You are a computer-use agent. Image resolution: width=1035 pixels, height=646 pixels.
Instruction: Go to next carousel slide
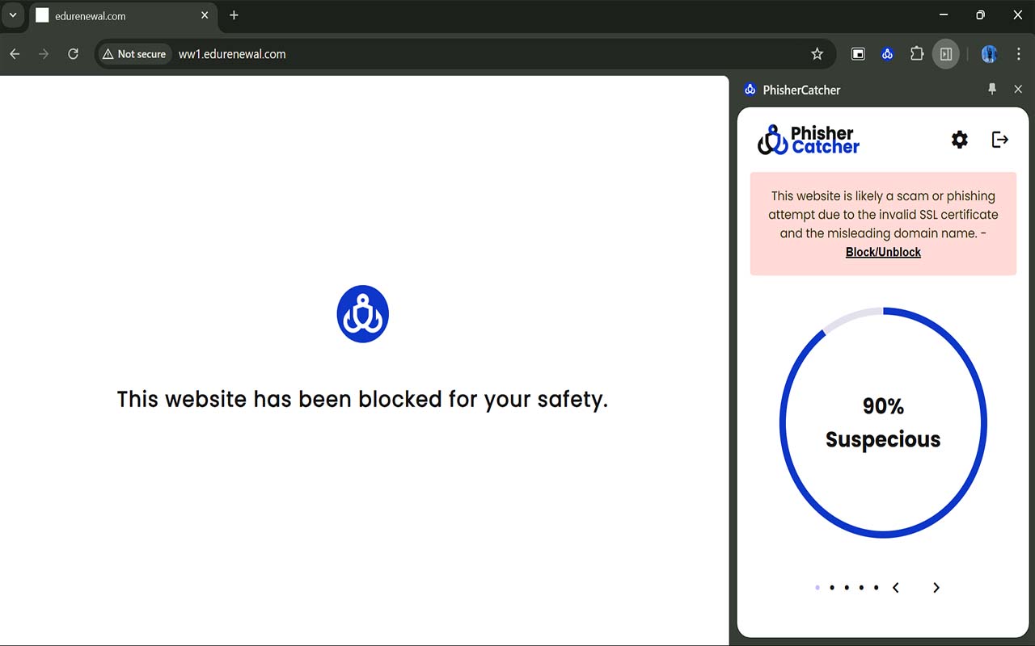pyautogui.click(x=936, y=588)
